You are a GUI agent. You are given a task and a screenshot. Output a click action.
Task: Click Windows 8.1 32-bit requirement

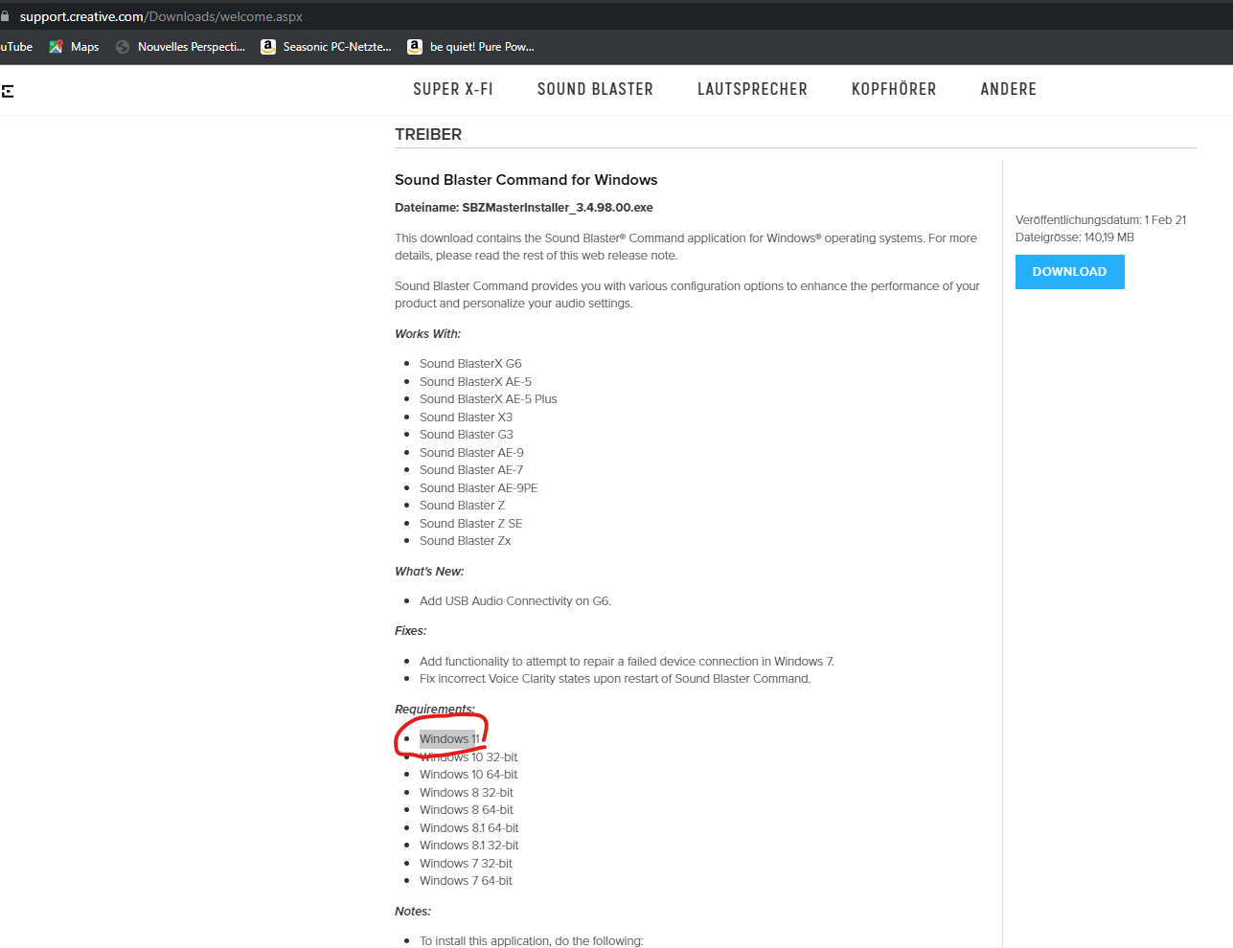pos(469,846)
